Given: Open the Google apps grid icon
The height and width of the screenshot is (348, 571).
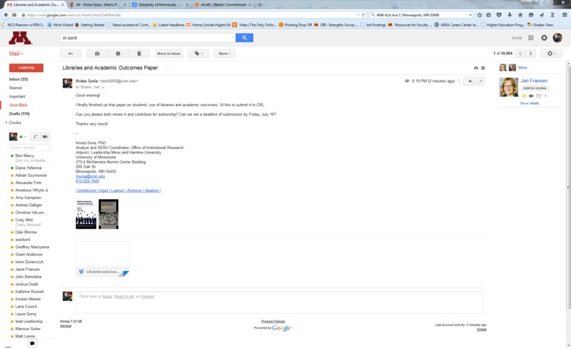Looking at the screenshot, I should [532, 38].
